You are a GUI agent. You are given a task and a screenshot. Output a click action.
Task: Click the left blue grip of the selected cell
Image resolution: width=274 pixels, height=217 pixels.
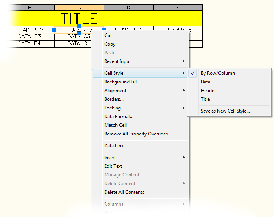coord(54,30)
